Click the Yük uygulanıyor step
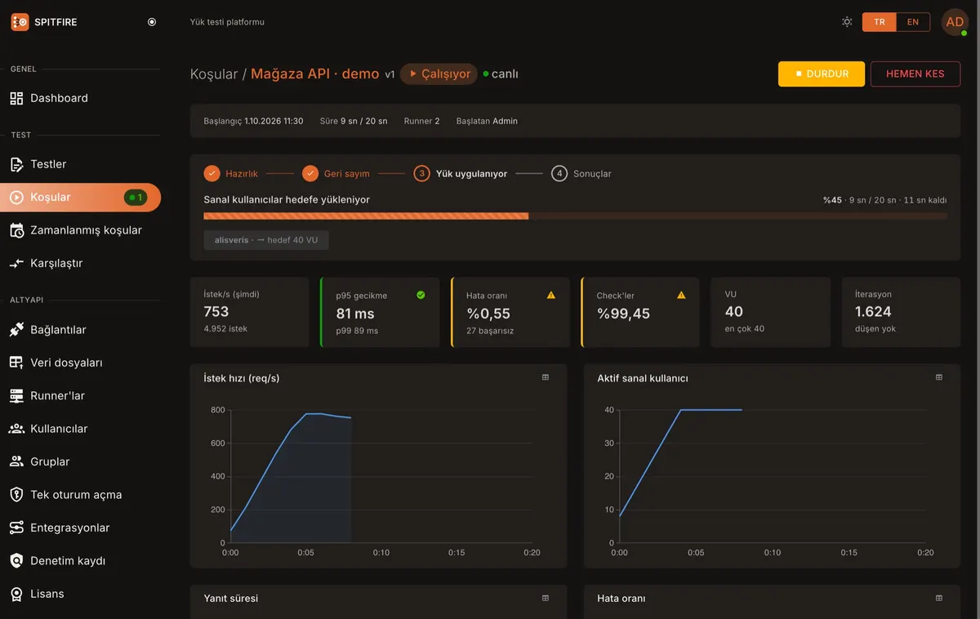Screen dimensions: 980x619 click(x=461, y=174)
